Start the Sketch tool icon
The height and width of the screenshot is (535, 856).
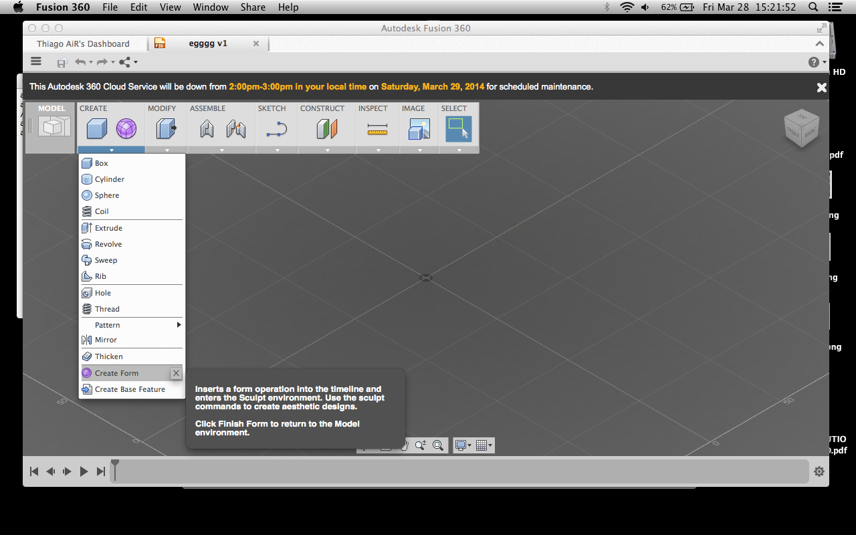(276, 128)
